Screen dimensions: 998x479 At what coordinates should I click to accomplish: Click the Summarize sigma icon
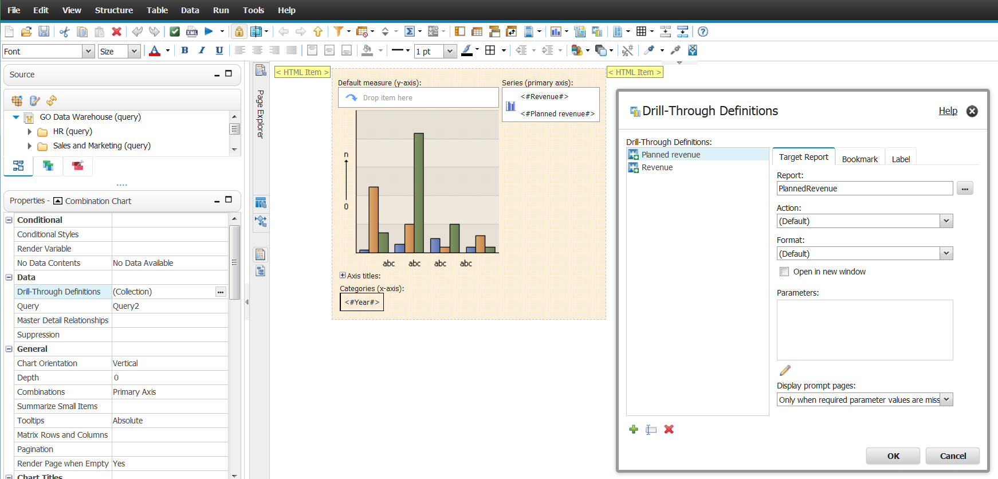(x=410, y=32)
